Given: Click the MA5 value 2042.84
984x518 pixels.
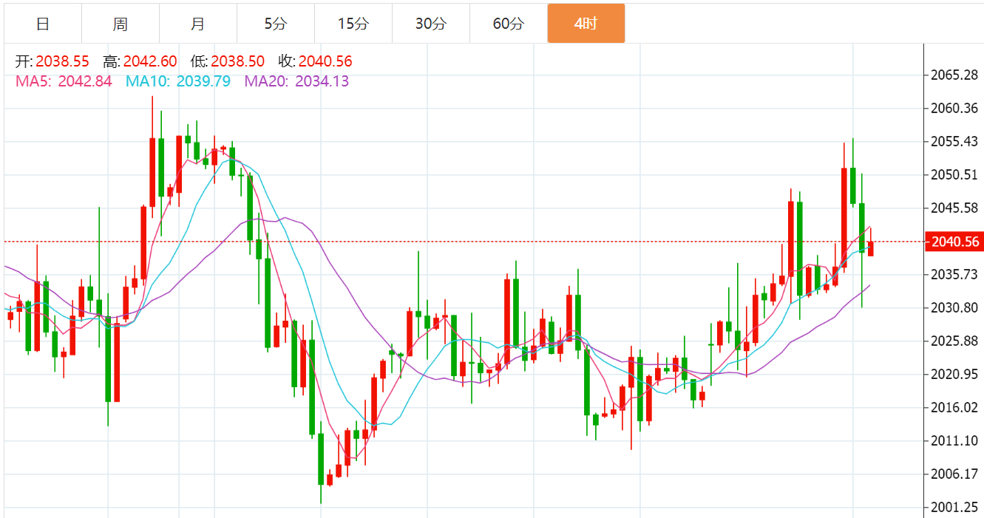Looking at the screenshot, I should click(x=85, y=81).
